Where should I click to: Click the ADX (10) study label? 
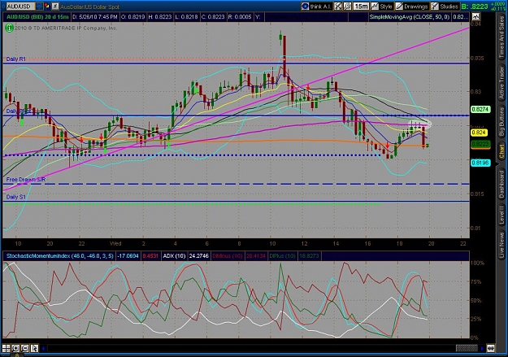(174, 256)
